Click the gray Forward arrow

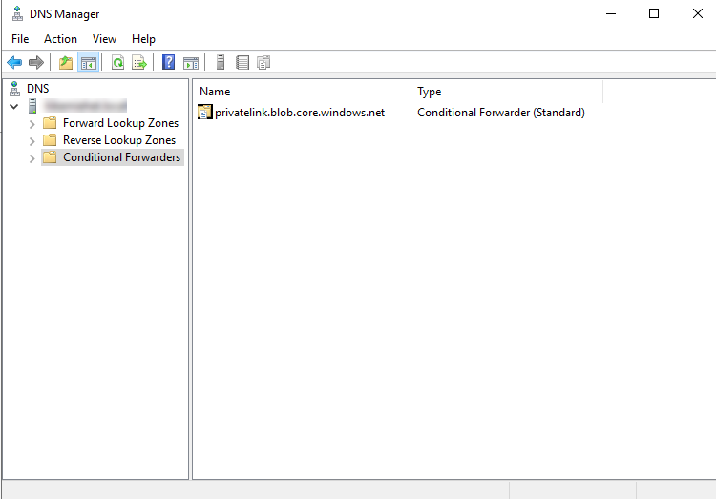click(35, 62)
